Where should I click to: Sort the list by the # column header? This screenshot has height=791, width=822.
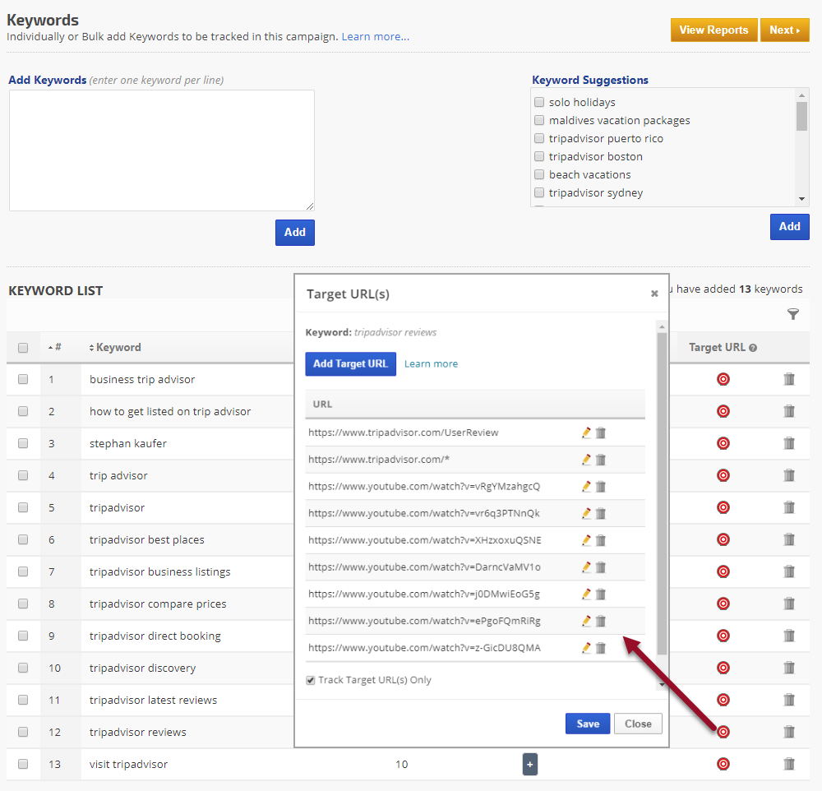(x=54, y=348)
